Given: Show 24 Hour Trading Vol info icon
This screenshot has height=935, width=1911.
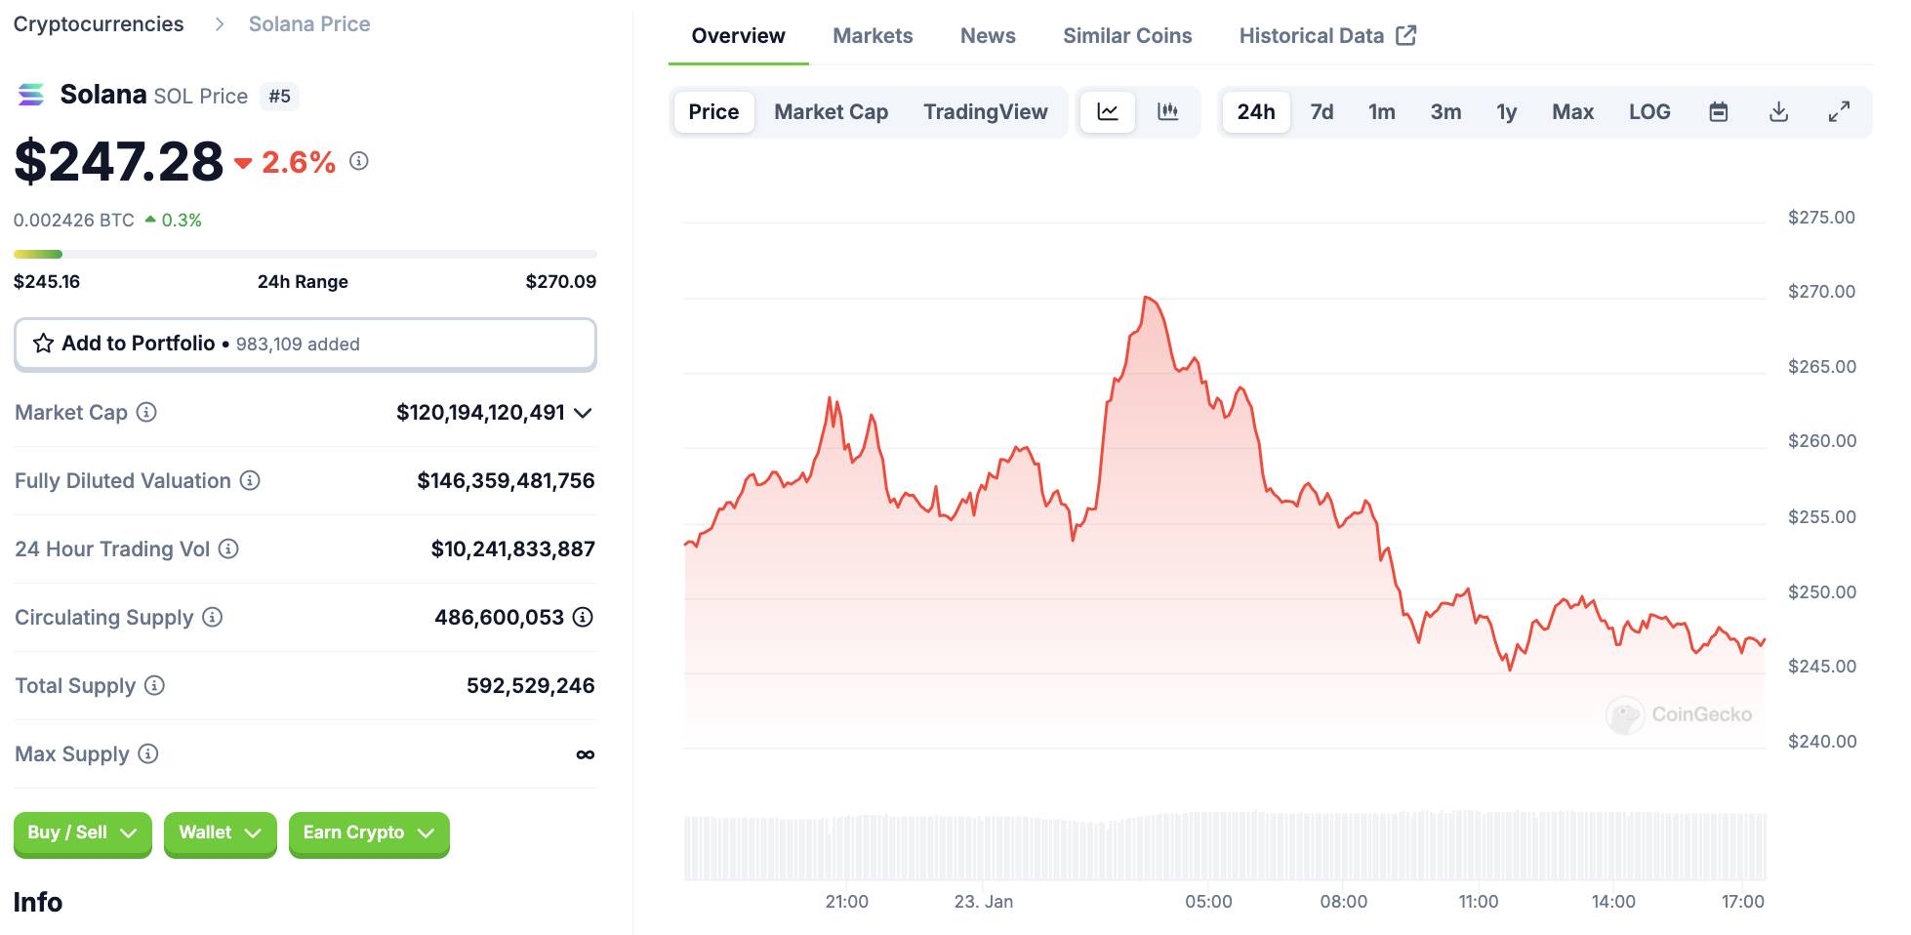Looking at the screenshot, I should click(x=228, y=549).
